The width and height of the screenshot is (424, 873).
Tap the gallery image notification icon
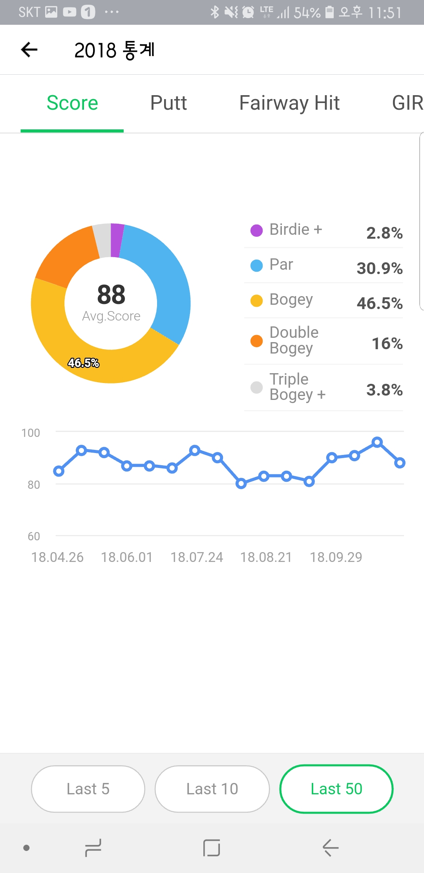click(51, 12)
